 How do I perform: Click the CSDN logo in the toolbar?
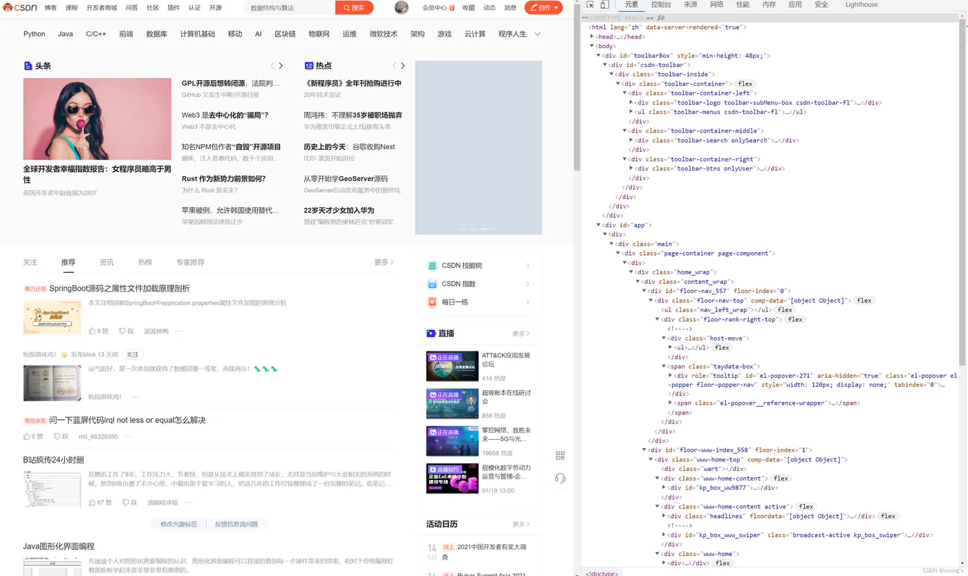[21, 8]
